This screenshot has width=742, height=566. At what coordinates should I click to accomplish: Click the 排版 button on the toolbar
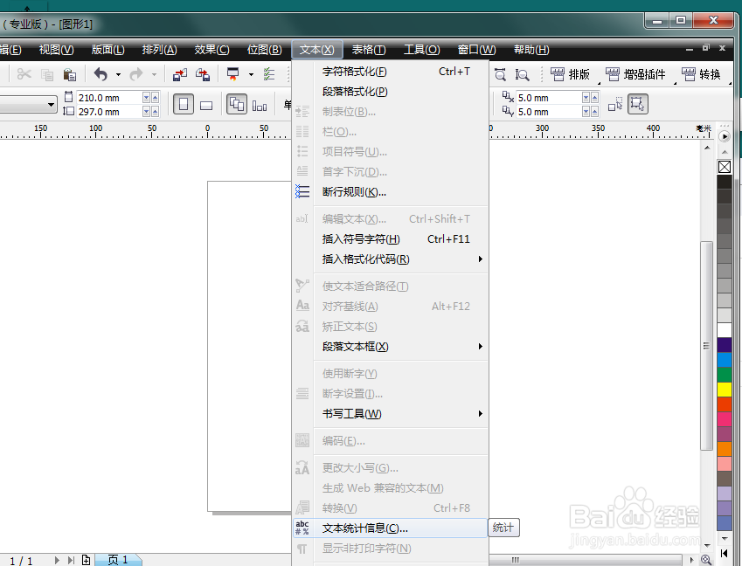(571, 74)
